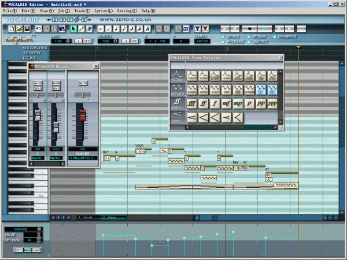Open the Edit menu
Viewport: 347px width, 260px height.
click(28, 11)
